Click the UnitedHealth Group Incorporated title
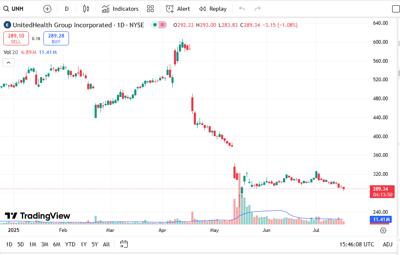Image resolution: width=400 pixels, height=255 pixels. pos(62,25)
